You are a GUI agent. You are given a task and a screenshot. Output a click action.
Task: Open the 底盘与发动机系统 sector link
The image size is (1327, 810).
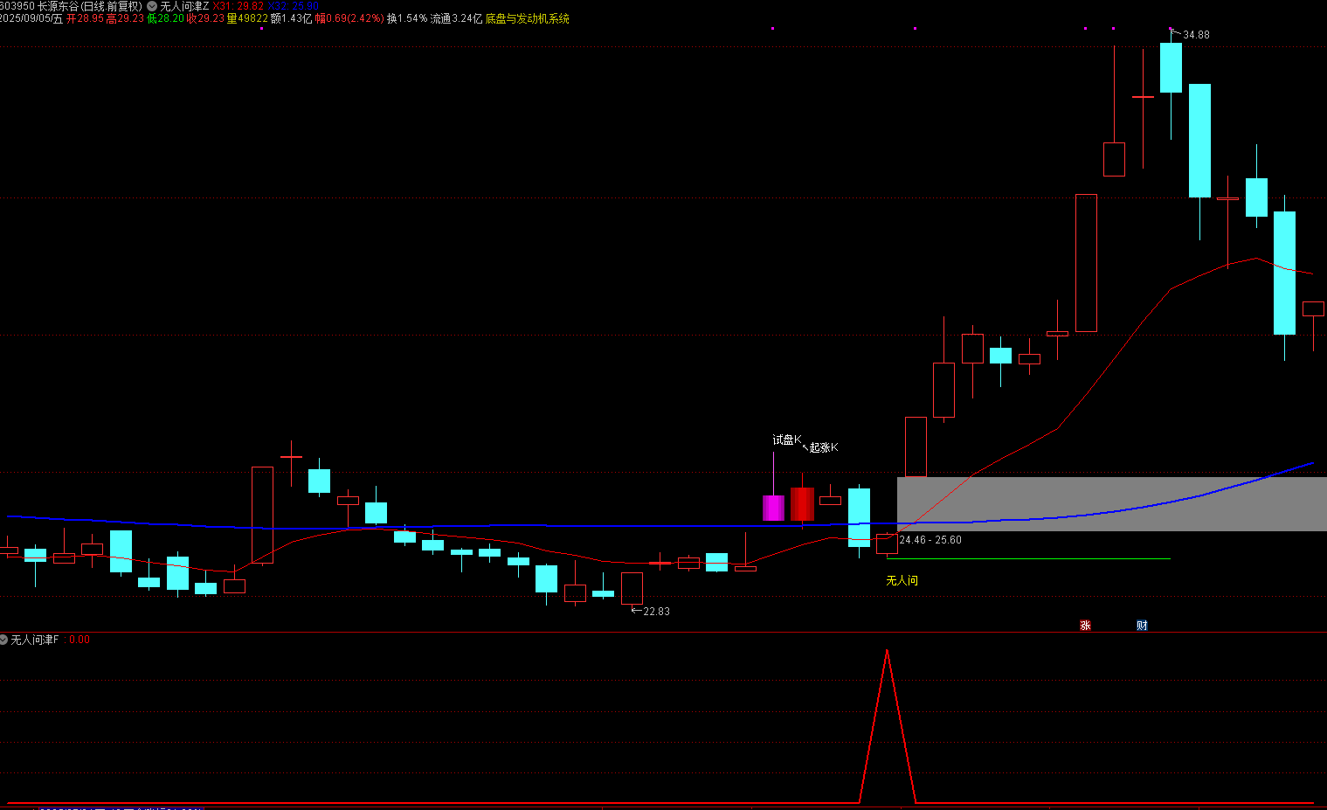click(528, 18)
